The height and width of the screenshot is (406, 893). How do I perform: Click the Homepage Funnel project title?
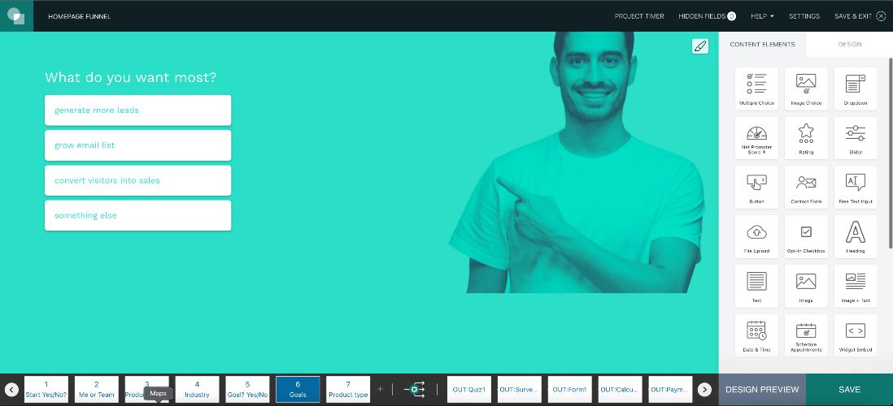point(79,16)
